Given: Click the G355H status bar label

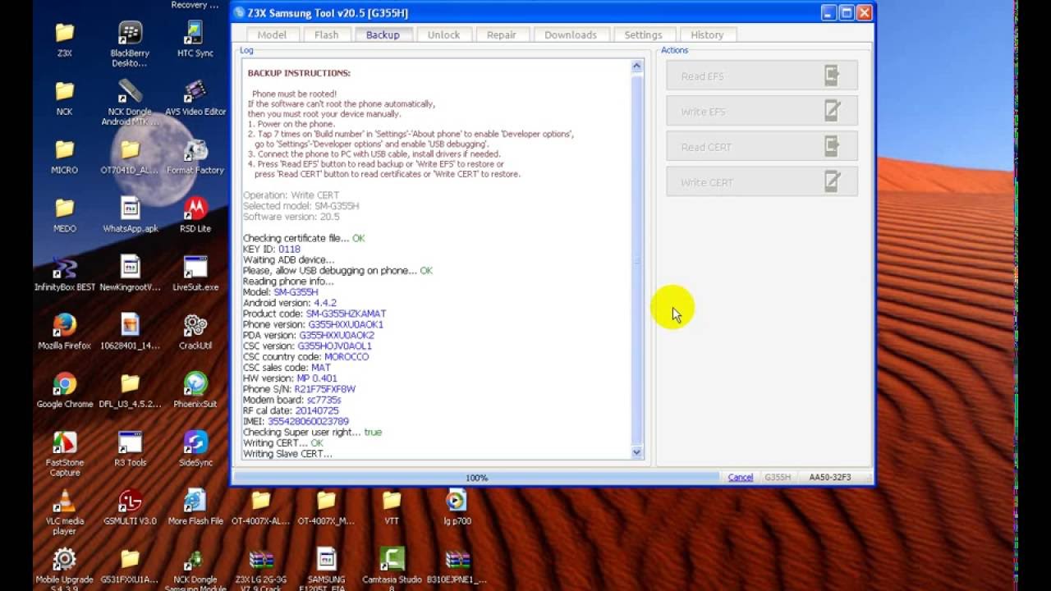Looking at the screenshot, I should click(778, 477).
